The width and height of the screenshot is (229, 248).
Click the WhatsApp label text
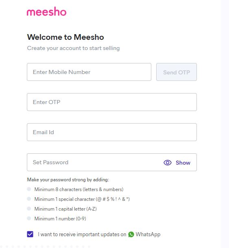(x=148, y=235)
